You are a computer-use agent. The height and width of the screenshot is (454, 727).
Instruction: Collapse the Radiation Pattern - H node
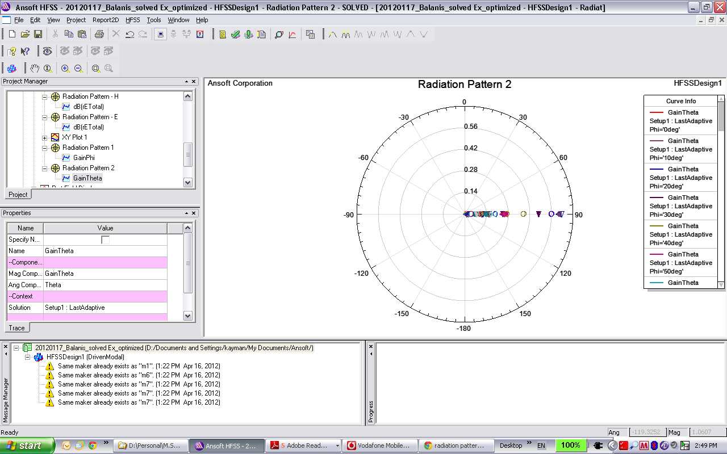pyautogui.click(x=45, y=96)
